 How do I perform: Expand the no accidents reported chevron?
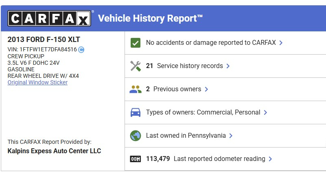(281, 43)
